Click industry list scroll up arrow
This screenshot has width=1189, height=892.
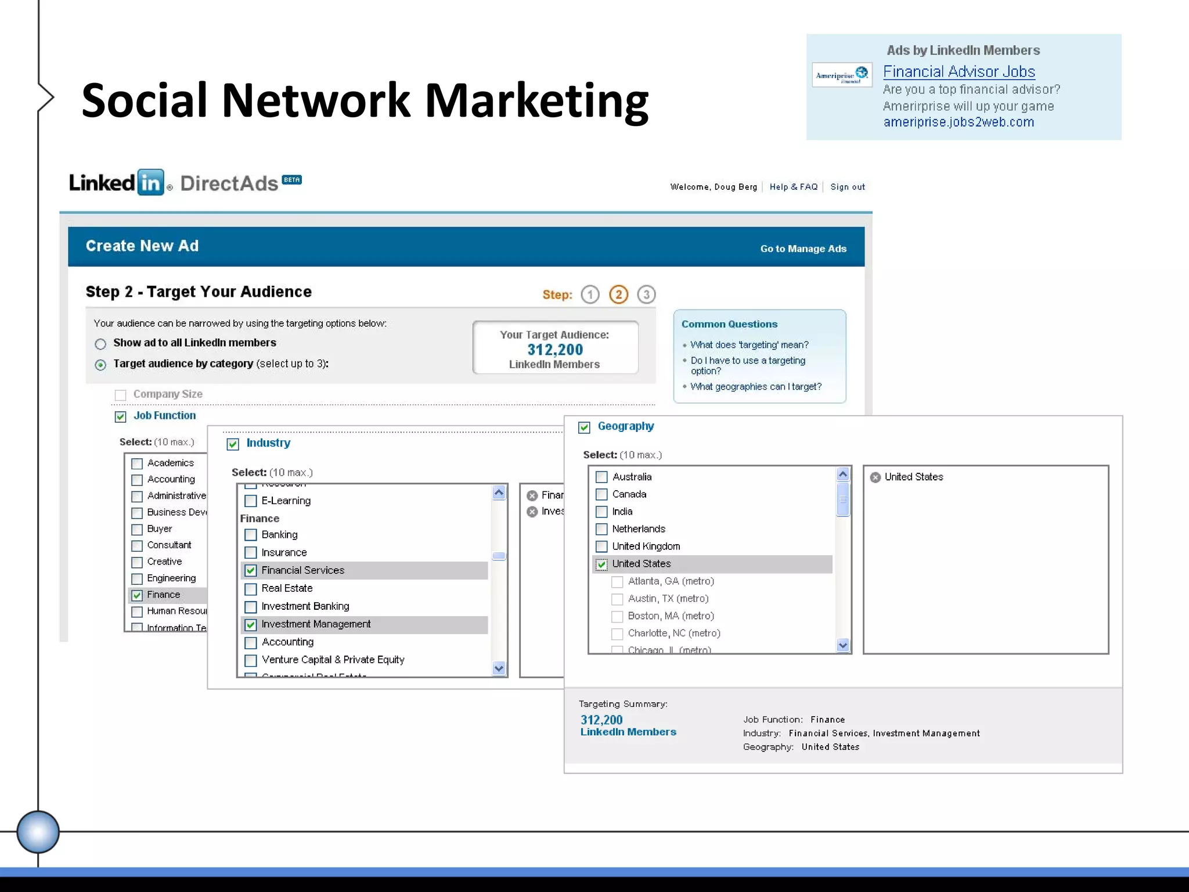[x=499, y=493]
